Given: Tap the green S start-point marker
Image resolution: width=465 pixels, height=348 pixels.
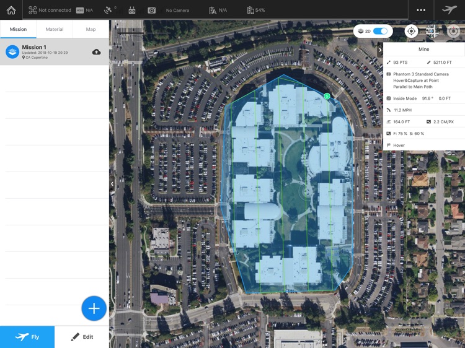Looking at the screenshot, I should click(327, 96).
